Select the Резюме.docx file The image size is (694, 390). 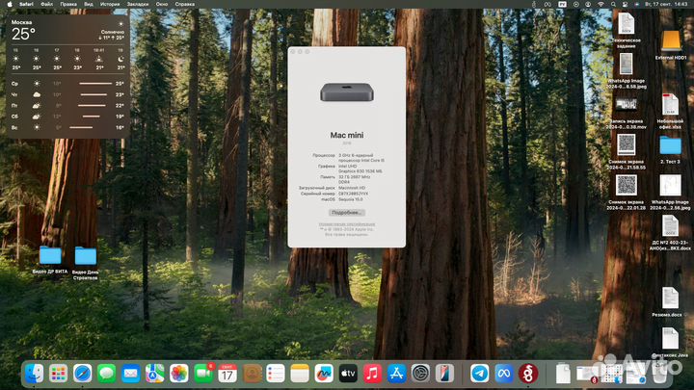670,302
